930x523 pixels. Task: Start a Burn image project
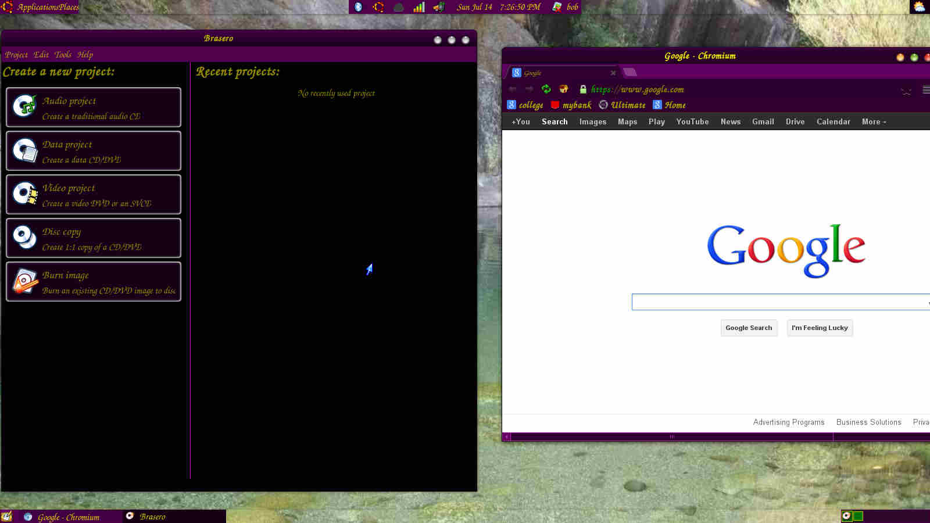(x=94, y=281)
